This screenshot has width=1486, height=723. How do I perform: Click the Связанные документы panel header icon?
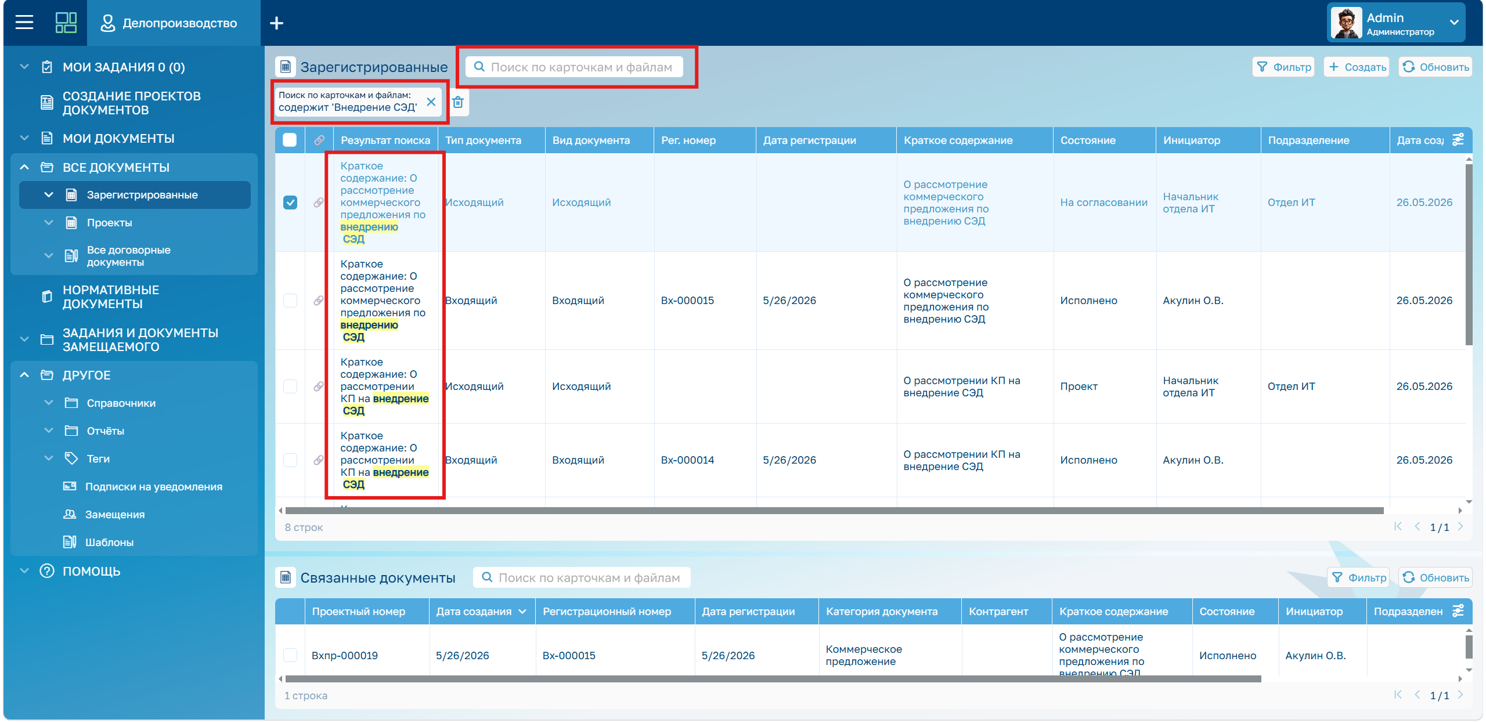(x=286, y=577)
